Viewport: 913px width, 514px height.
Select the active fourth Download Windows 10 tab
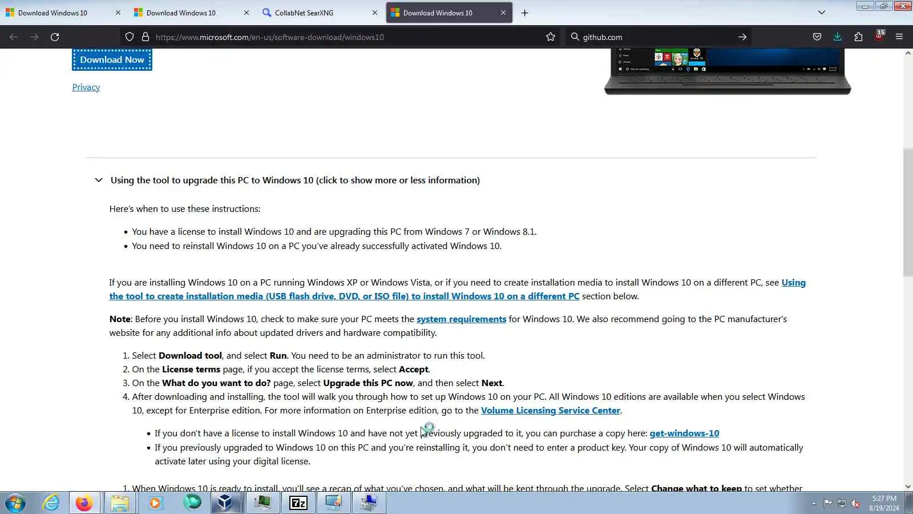click(x=448, y=13)
